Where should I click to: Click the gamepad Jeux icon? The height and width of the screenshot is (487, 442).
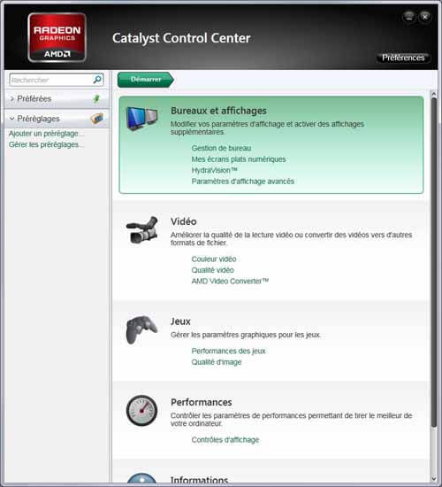(x=141, y=330)
